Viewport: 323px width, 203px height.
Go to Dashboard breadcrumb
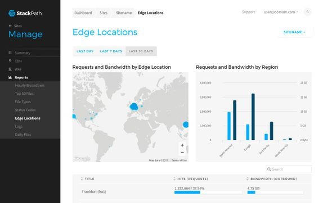tap(83, 13)
